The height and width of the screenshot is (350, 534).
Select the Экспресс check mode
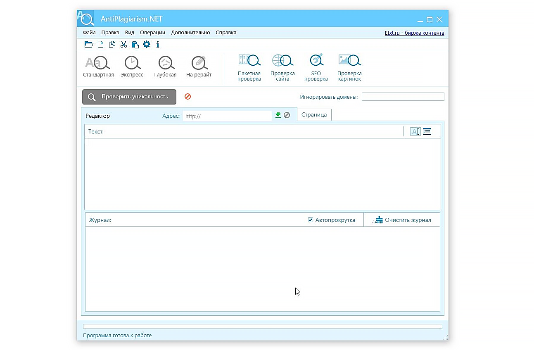[132, 67]
